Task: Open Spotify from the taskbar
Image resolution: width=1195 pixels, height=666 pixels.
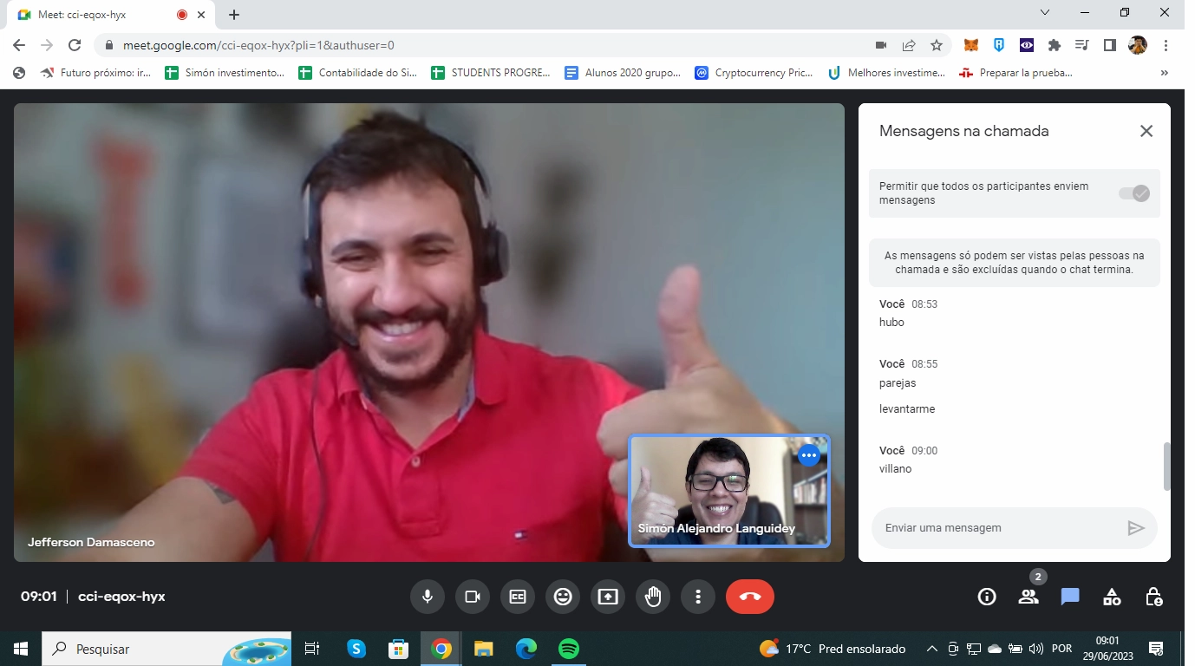Action: (569, 649)
